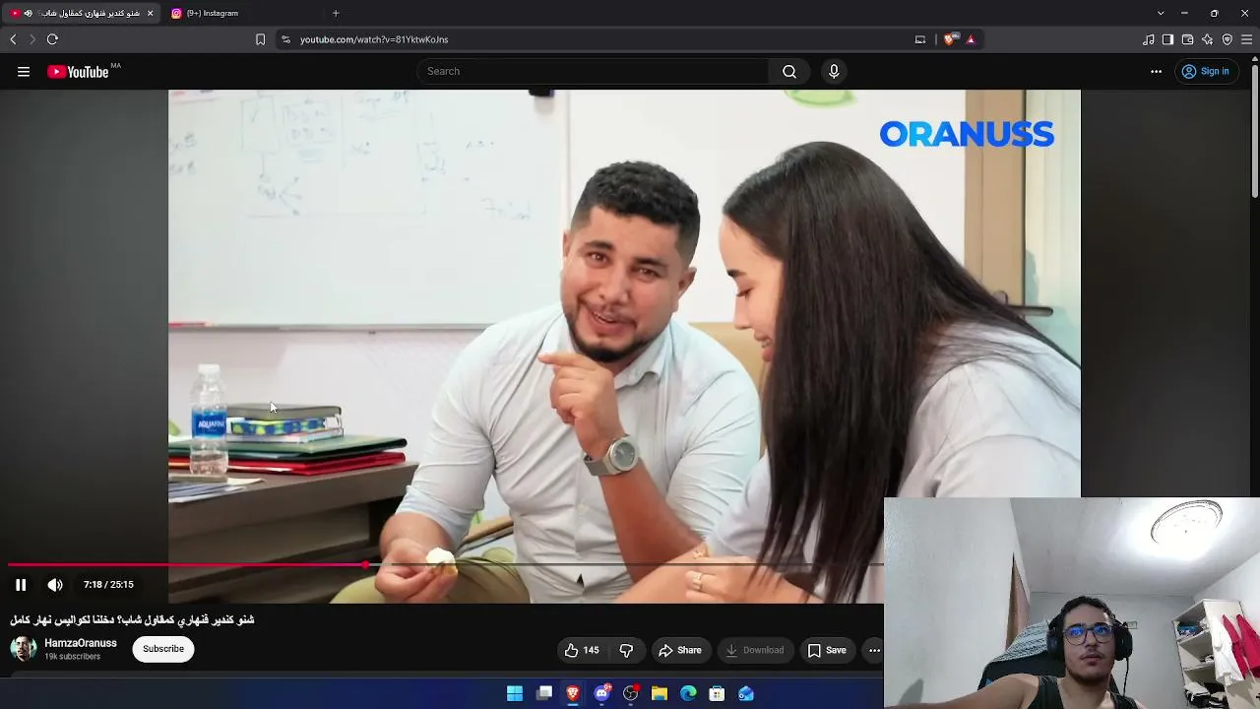Click the Sign in button
Image resolution: width=1260 pixels, height=709 pixels.
(1205, 71)
